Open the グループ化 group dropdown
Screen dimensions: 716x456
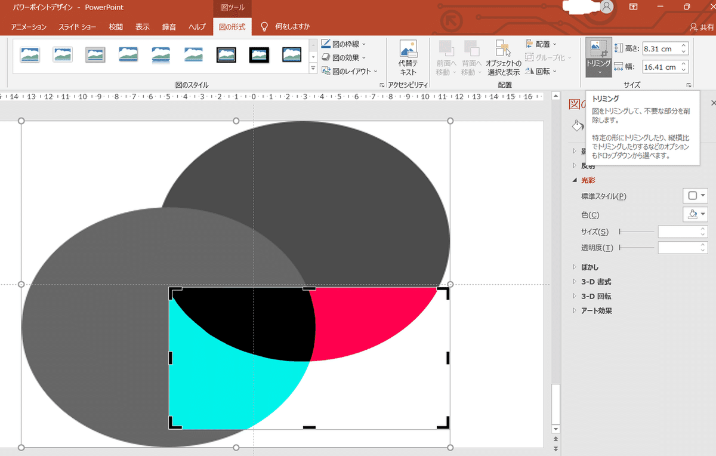(548, 58)
